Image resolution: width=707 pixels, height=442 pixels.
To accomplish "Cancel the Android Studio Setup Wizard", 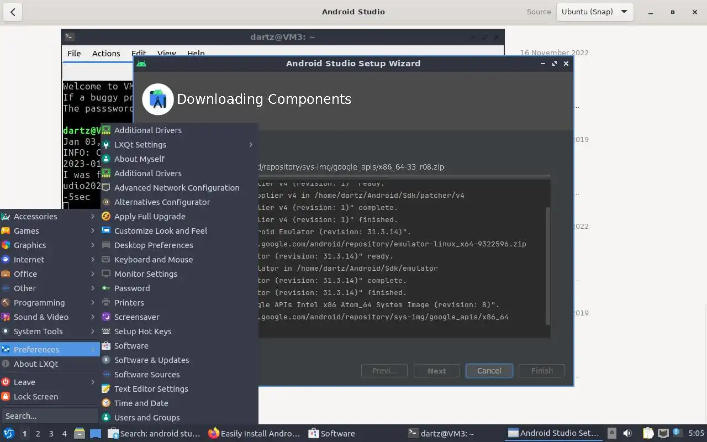I will [489, 371].
